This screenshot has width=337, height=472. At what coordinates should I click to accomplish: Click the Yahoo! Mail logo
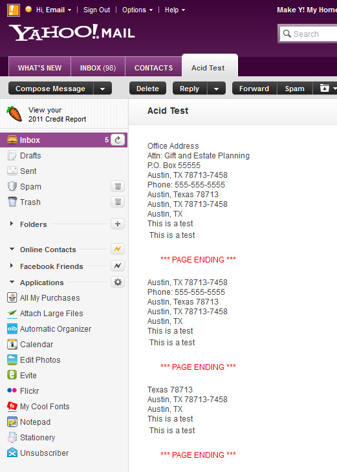point(72,32)
